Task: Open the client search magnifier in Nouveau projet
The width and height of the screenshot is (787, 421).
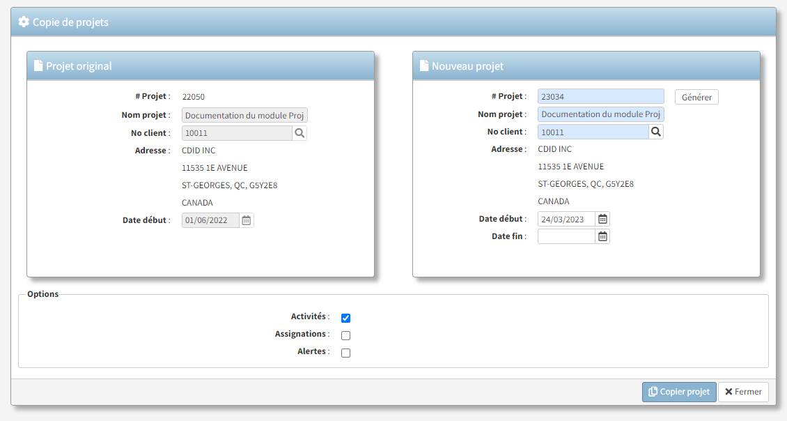Action: 655,131
